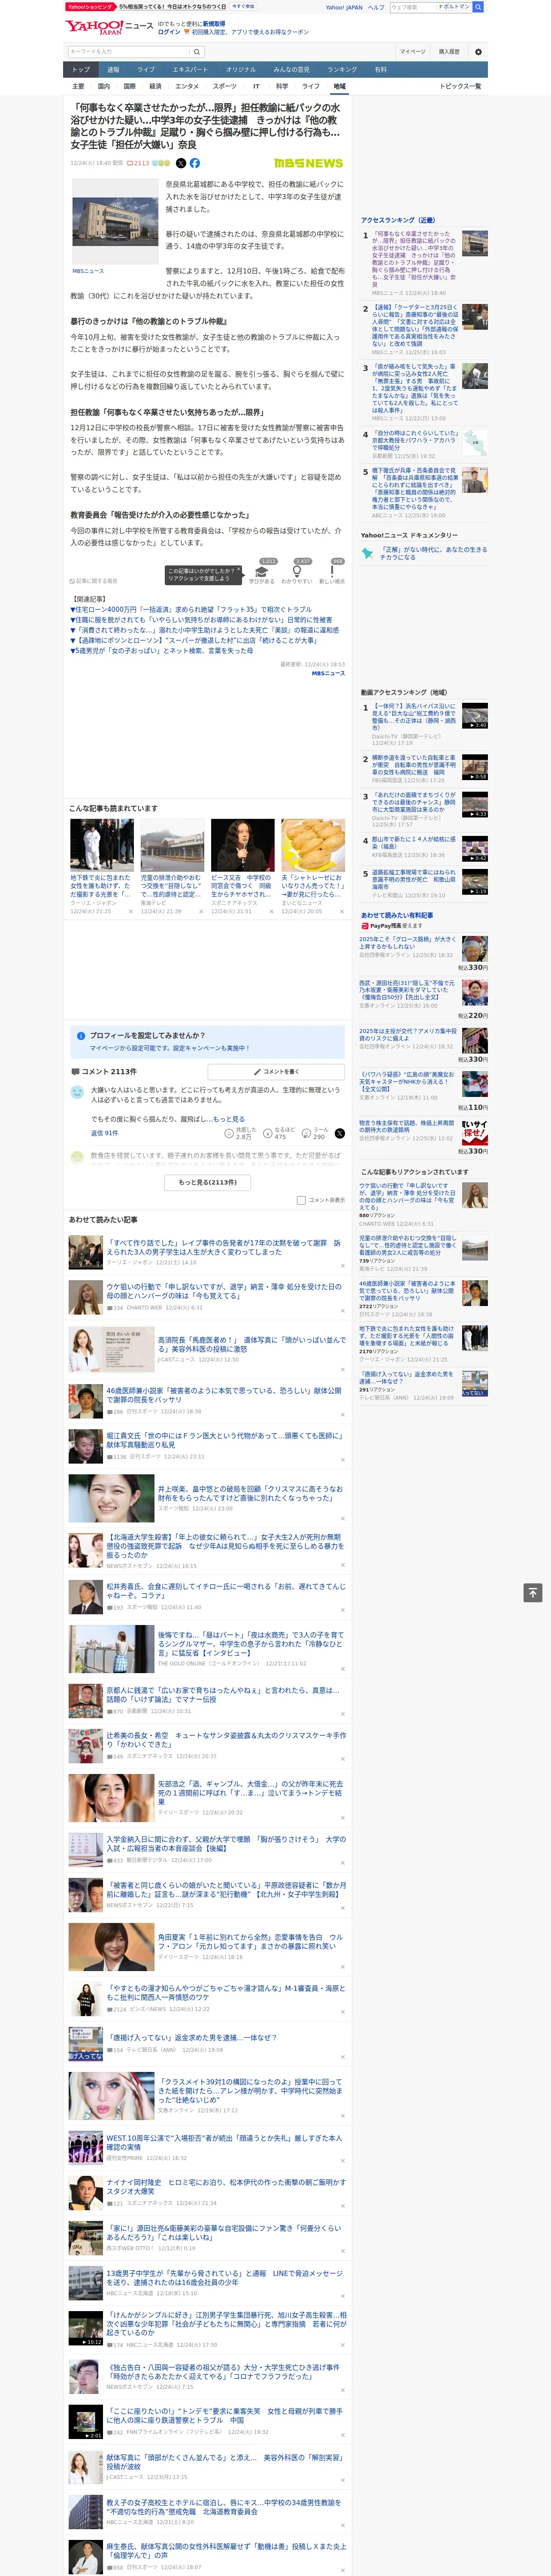The width and height of the screenshot is (551, 2576).
Task: Click the ヘルプ link in top bar
Action: coord(376,7)
